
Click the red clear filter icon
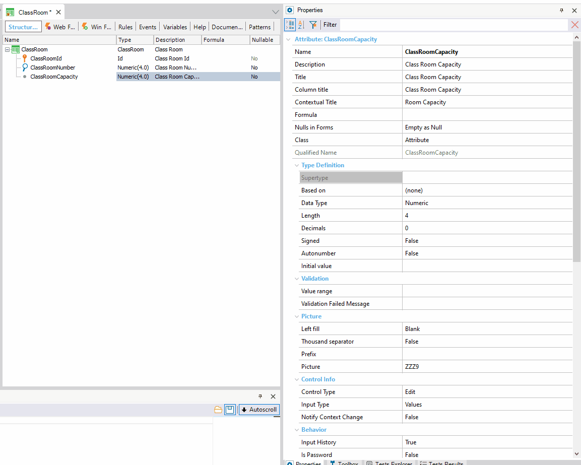(x=574, y=25)
